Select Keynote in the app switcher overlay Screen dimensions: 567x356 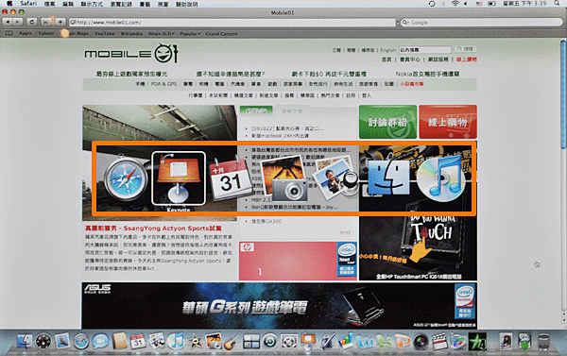click(179, 178)
